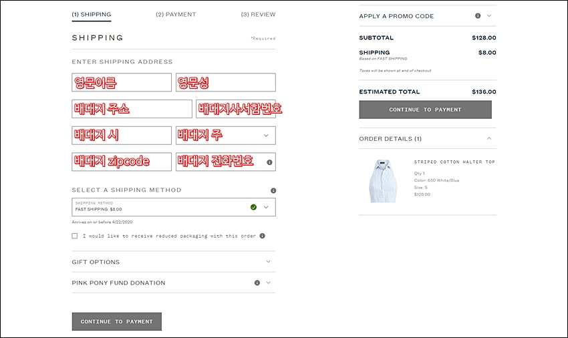Click the phone number field info icon
This screenshot has width=568, height=338.
coord(269,162)
